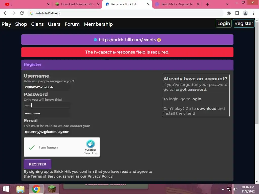The image size is (259, 194).
Task: Open the Users page
Action: [x=54, y=24]
